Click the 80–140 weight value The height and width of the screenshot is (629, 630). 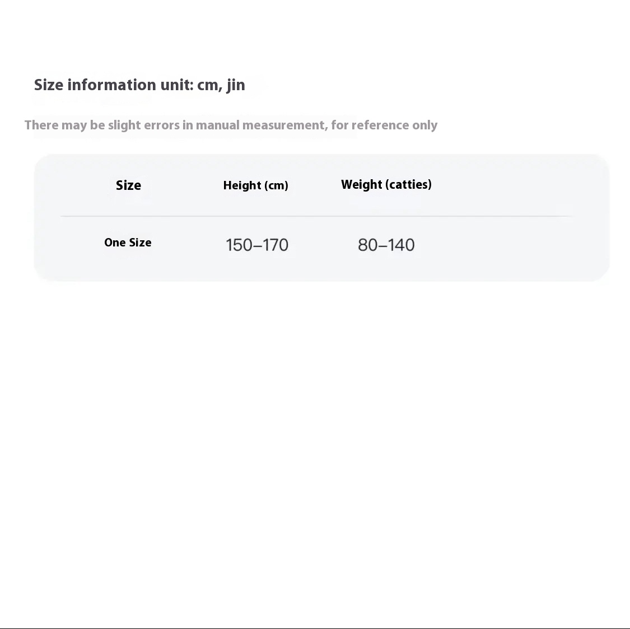(x=386, y=245)
